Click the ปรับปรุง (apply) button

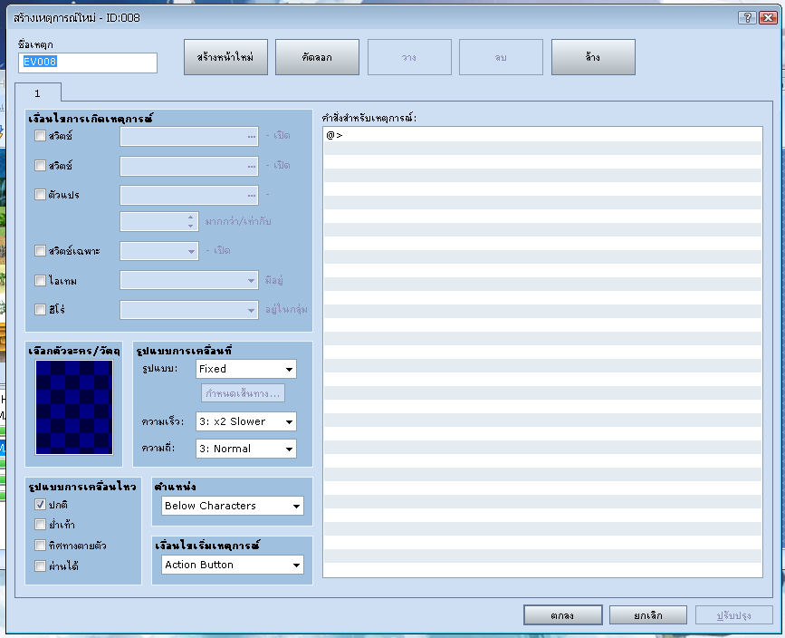pyautogui.click(x=733, y=615)
